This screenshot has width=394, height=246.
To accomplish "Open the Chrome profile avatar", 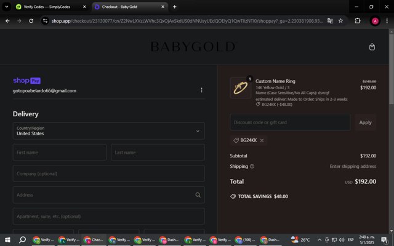I will pos(375,21).
